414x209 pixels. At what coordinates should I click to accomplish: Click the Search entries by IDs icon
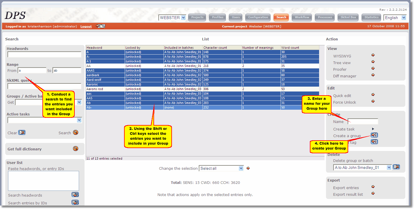click(75, 203)
